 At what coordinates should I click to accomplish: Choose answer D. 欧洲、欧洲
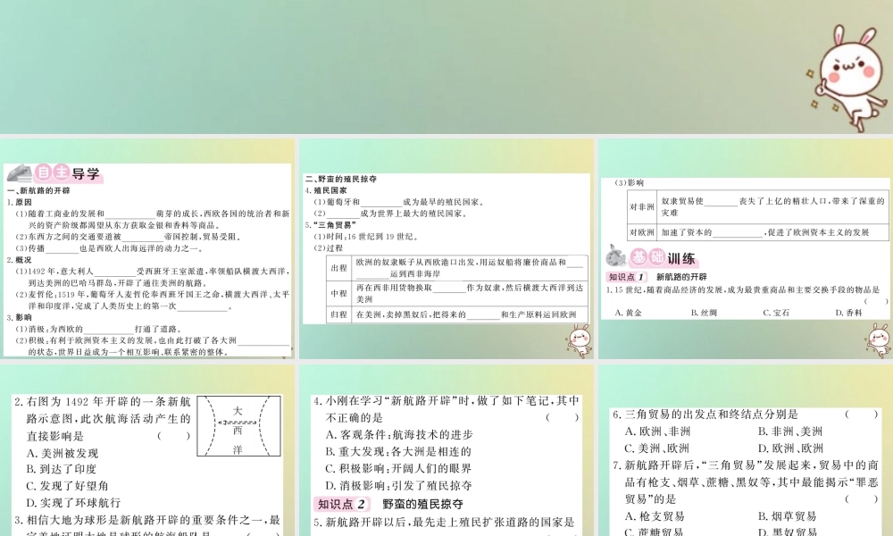[790, 448]
